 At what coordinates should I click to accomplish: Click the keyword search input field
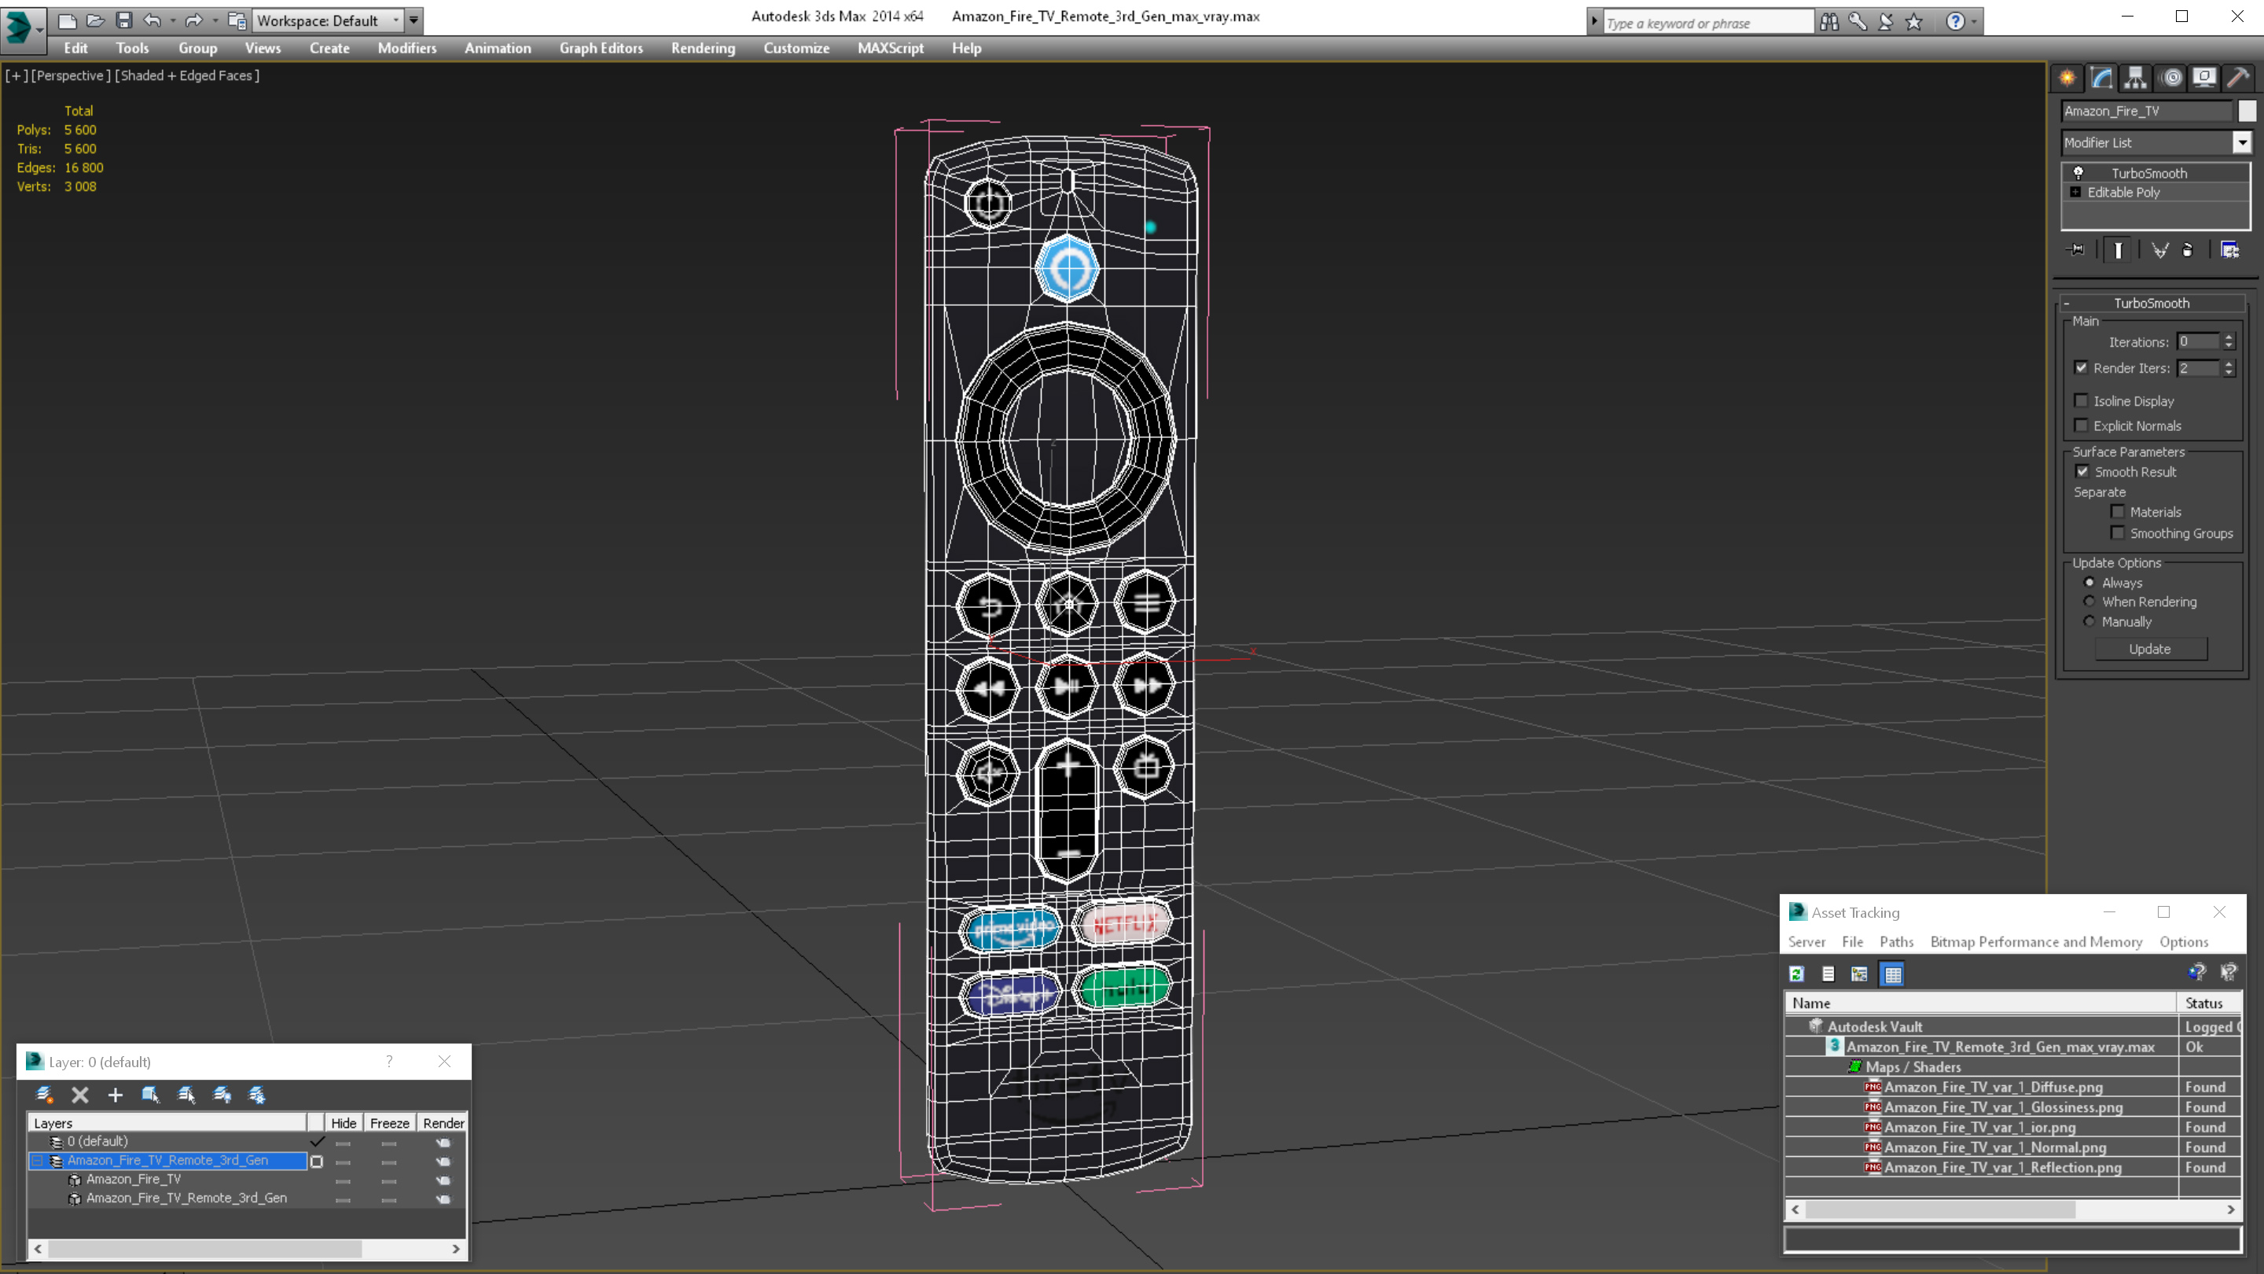[1705, 23]
